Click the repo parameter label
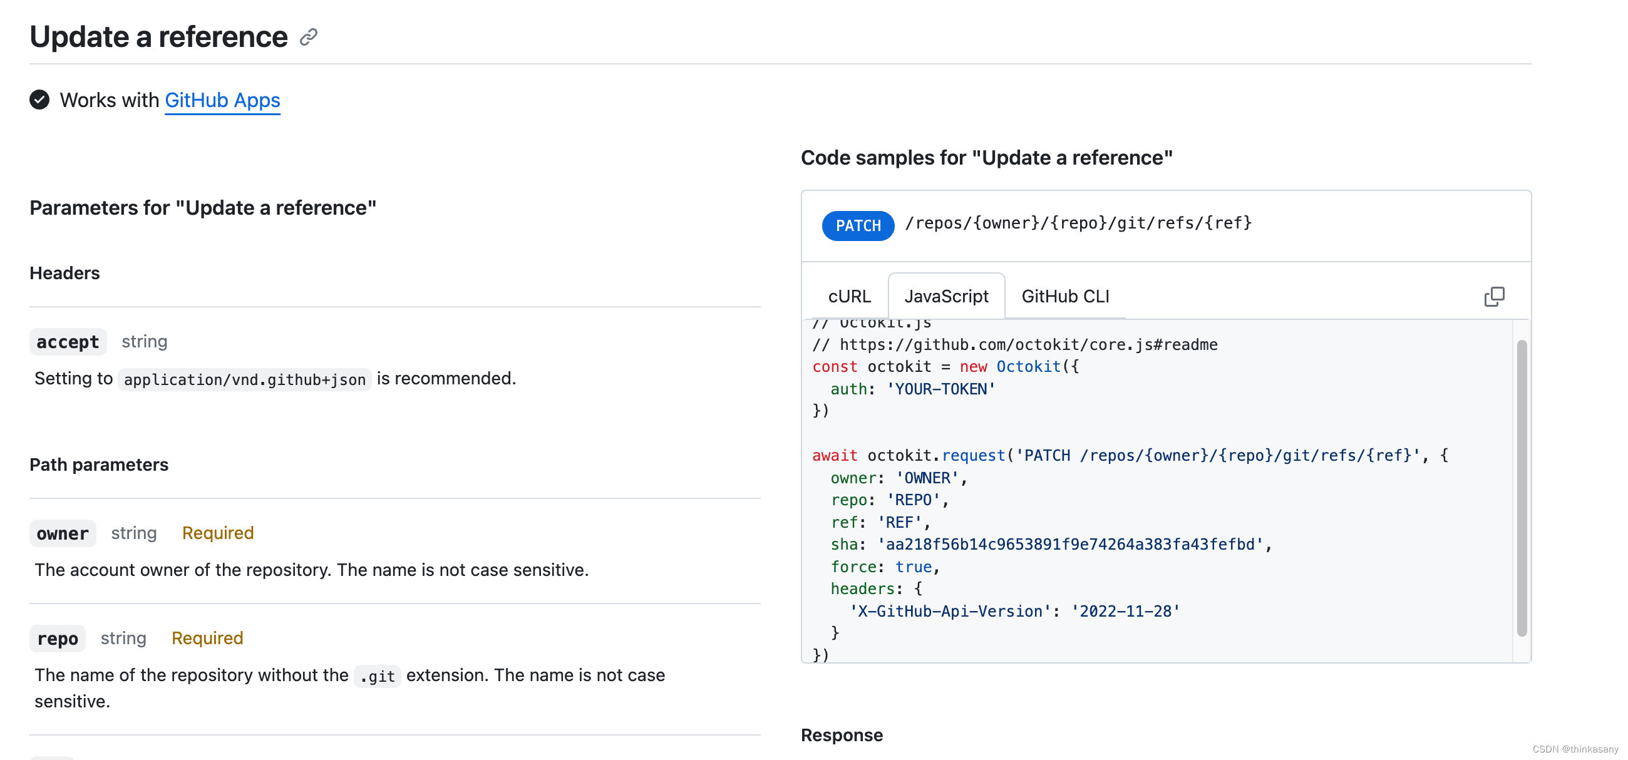This screenshot has height=760, width=1628. click(x=57, y=638)
